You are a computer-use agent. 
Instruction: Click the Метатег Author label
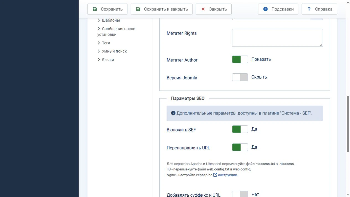(x=182, y=60)
